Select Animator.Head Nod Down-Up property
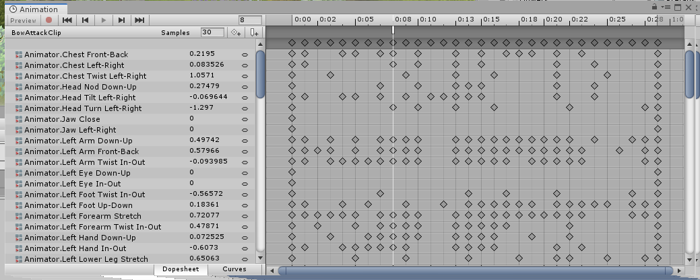This screenshot has height=280, width=700. click(80, 87)
